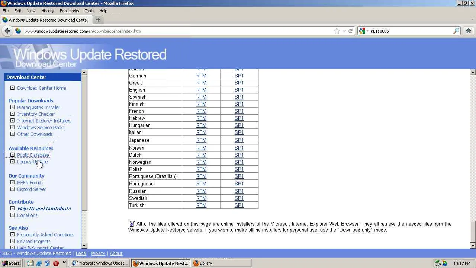Screen dimensions: 476x268
Task: Go to Download Center Home
Action: (41, 88)
